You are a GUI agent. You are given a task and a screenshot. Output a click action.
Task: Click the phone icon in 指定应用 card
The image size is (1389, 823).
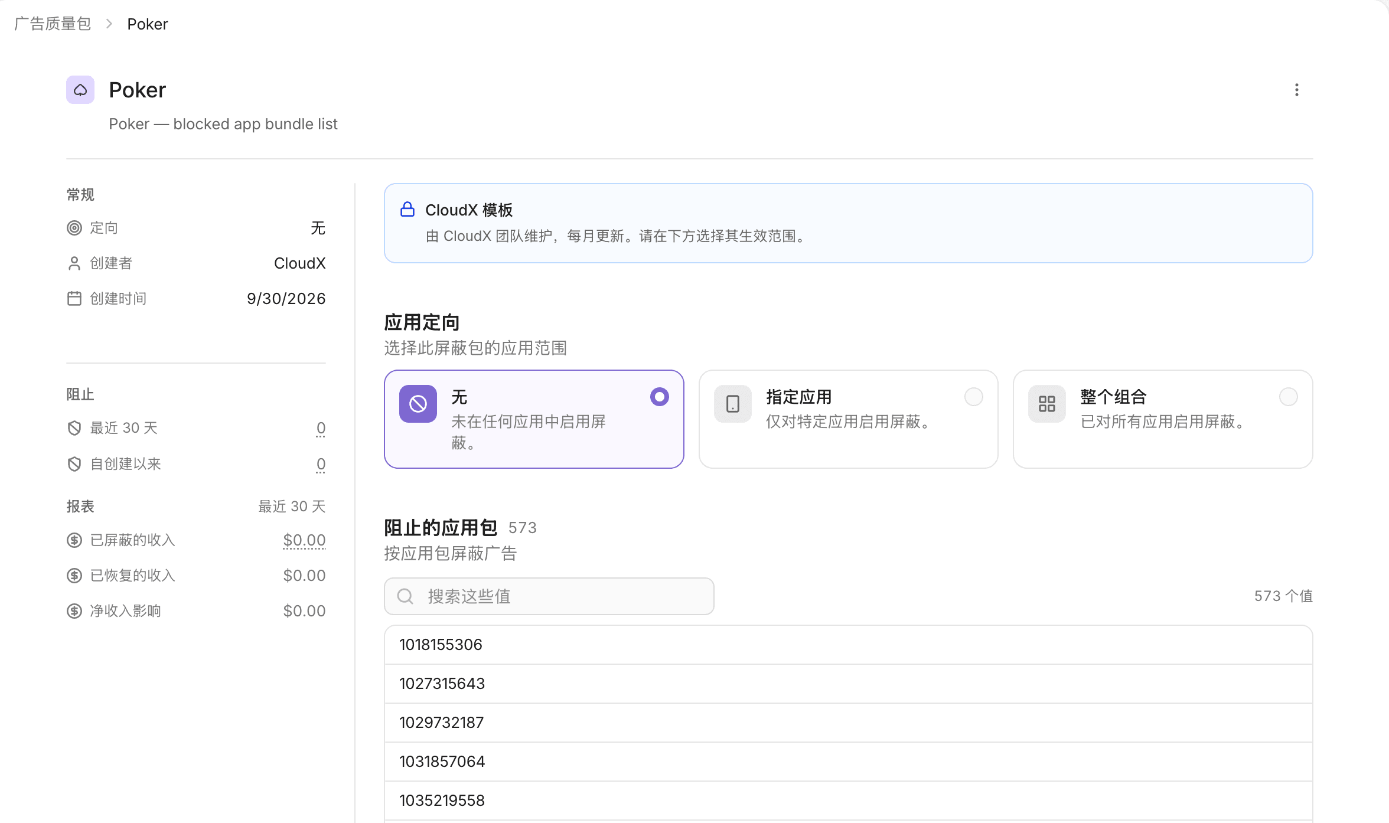click(733, 404)
